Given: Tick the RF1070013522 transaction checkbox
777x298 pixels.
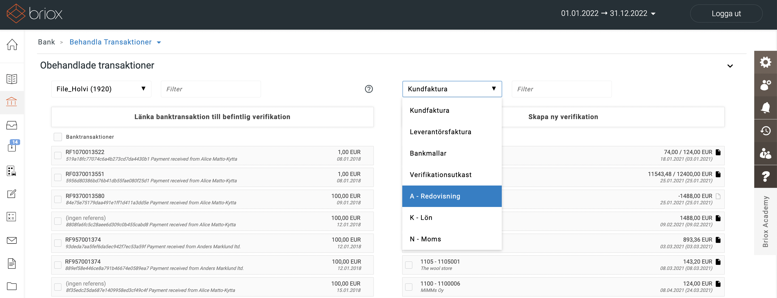Looking at the screenshot, I should pos(58,155).
